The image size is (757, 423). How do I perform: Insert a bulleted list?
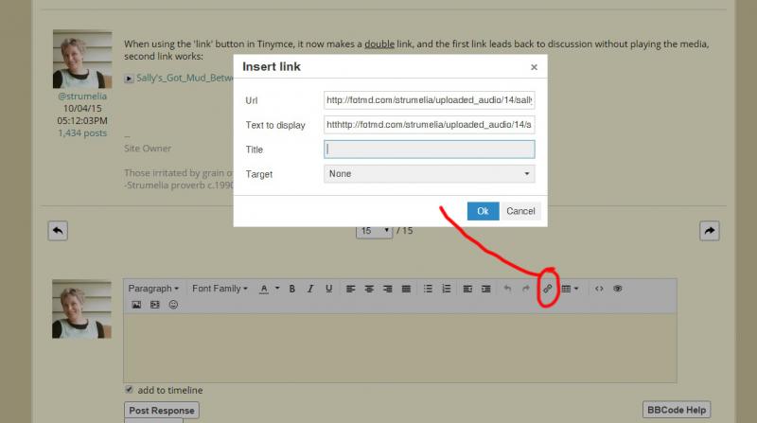point(428,289)
